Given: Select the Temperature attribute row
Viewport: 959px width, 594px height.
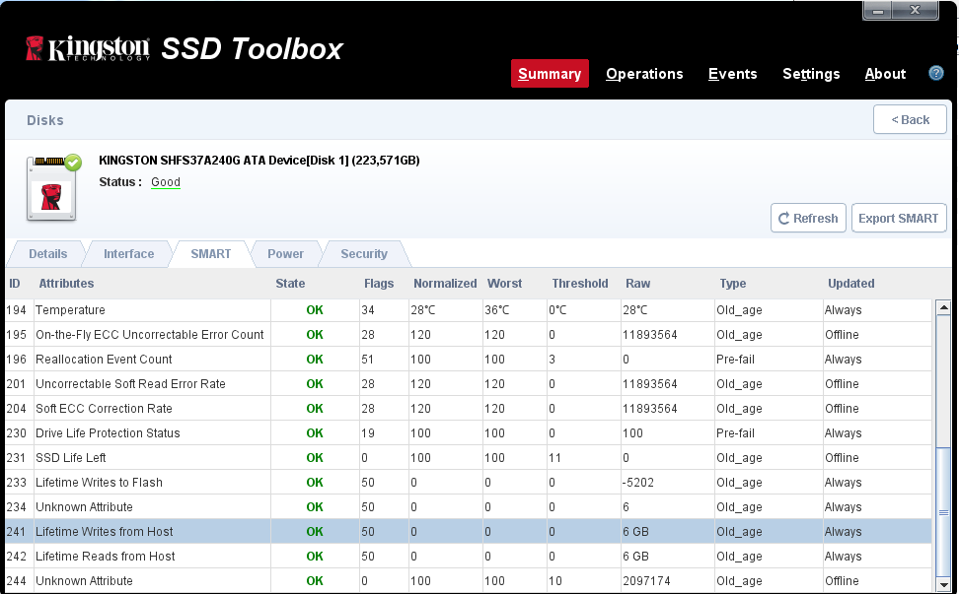Looking at the screenshot, I should click(70, 310).
